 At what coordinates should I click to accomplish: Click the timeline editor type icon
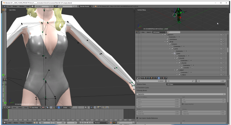[x=5, y=122]
